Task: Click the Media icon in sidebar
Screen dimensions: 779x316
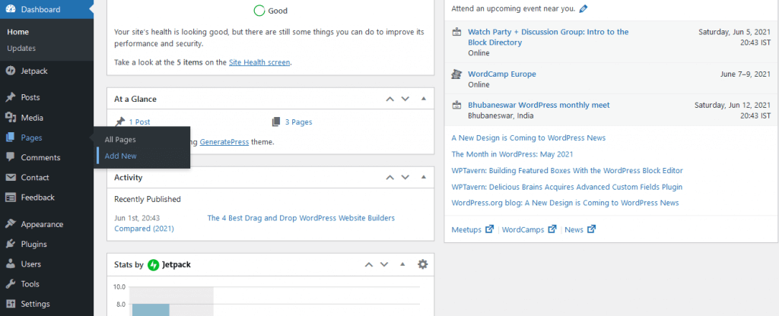Action: [x=10, y=118]
